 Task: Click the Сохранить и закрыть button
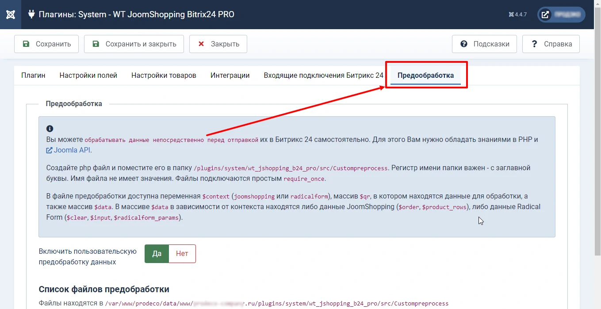pos(134,44)
